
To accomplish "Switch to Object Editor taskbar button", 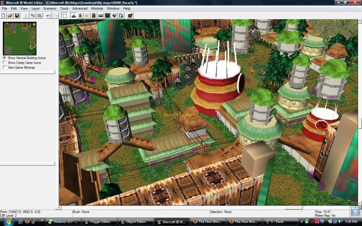I will click(x=135, y=222).
